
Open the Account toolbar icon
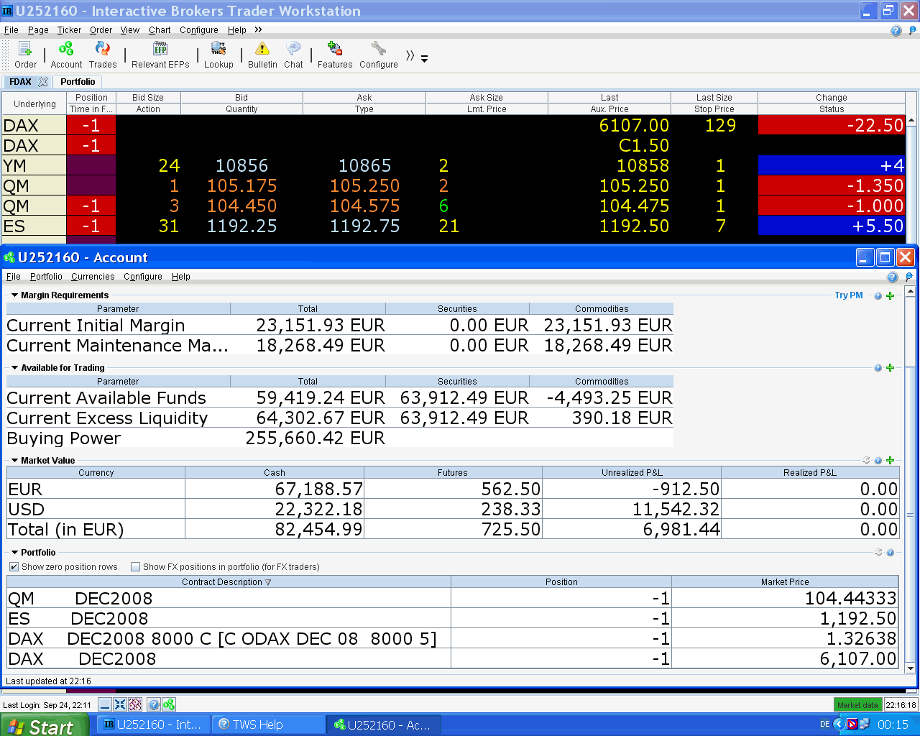[66, 49]
